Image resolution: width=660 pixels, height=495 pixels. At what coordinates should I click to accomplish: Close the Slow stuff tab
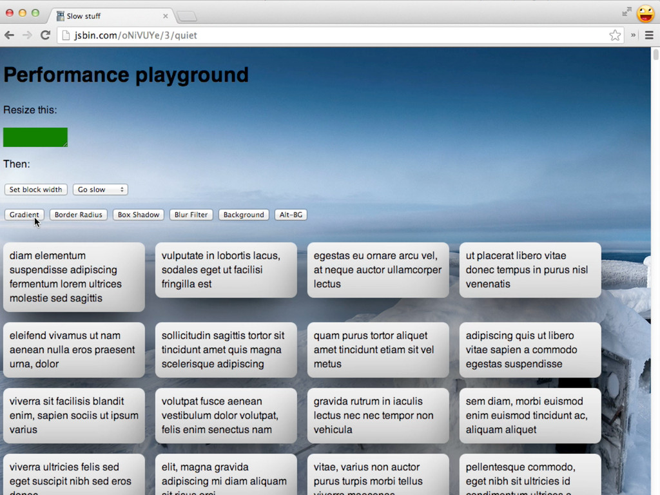click(x=165, y=16)
